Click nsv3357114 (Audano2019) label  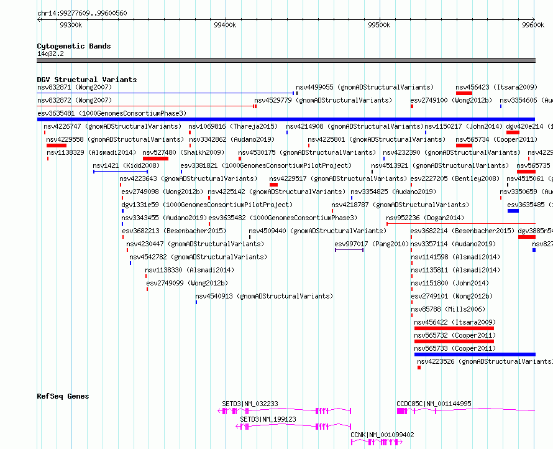pos(453,244)
